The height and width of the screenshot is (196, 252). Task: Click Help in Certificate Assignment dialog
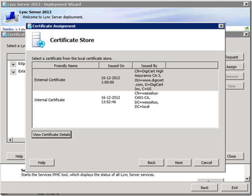click(41, 162)
